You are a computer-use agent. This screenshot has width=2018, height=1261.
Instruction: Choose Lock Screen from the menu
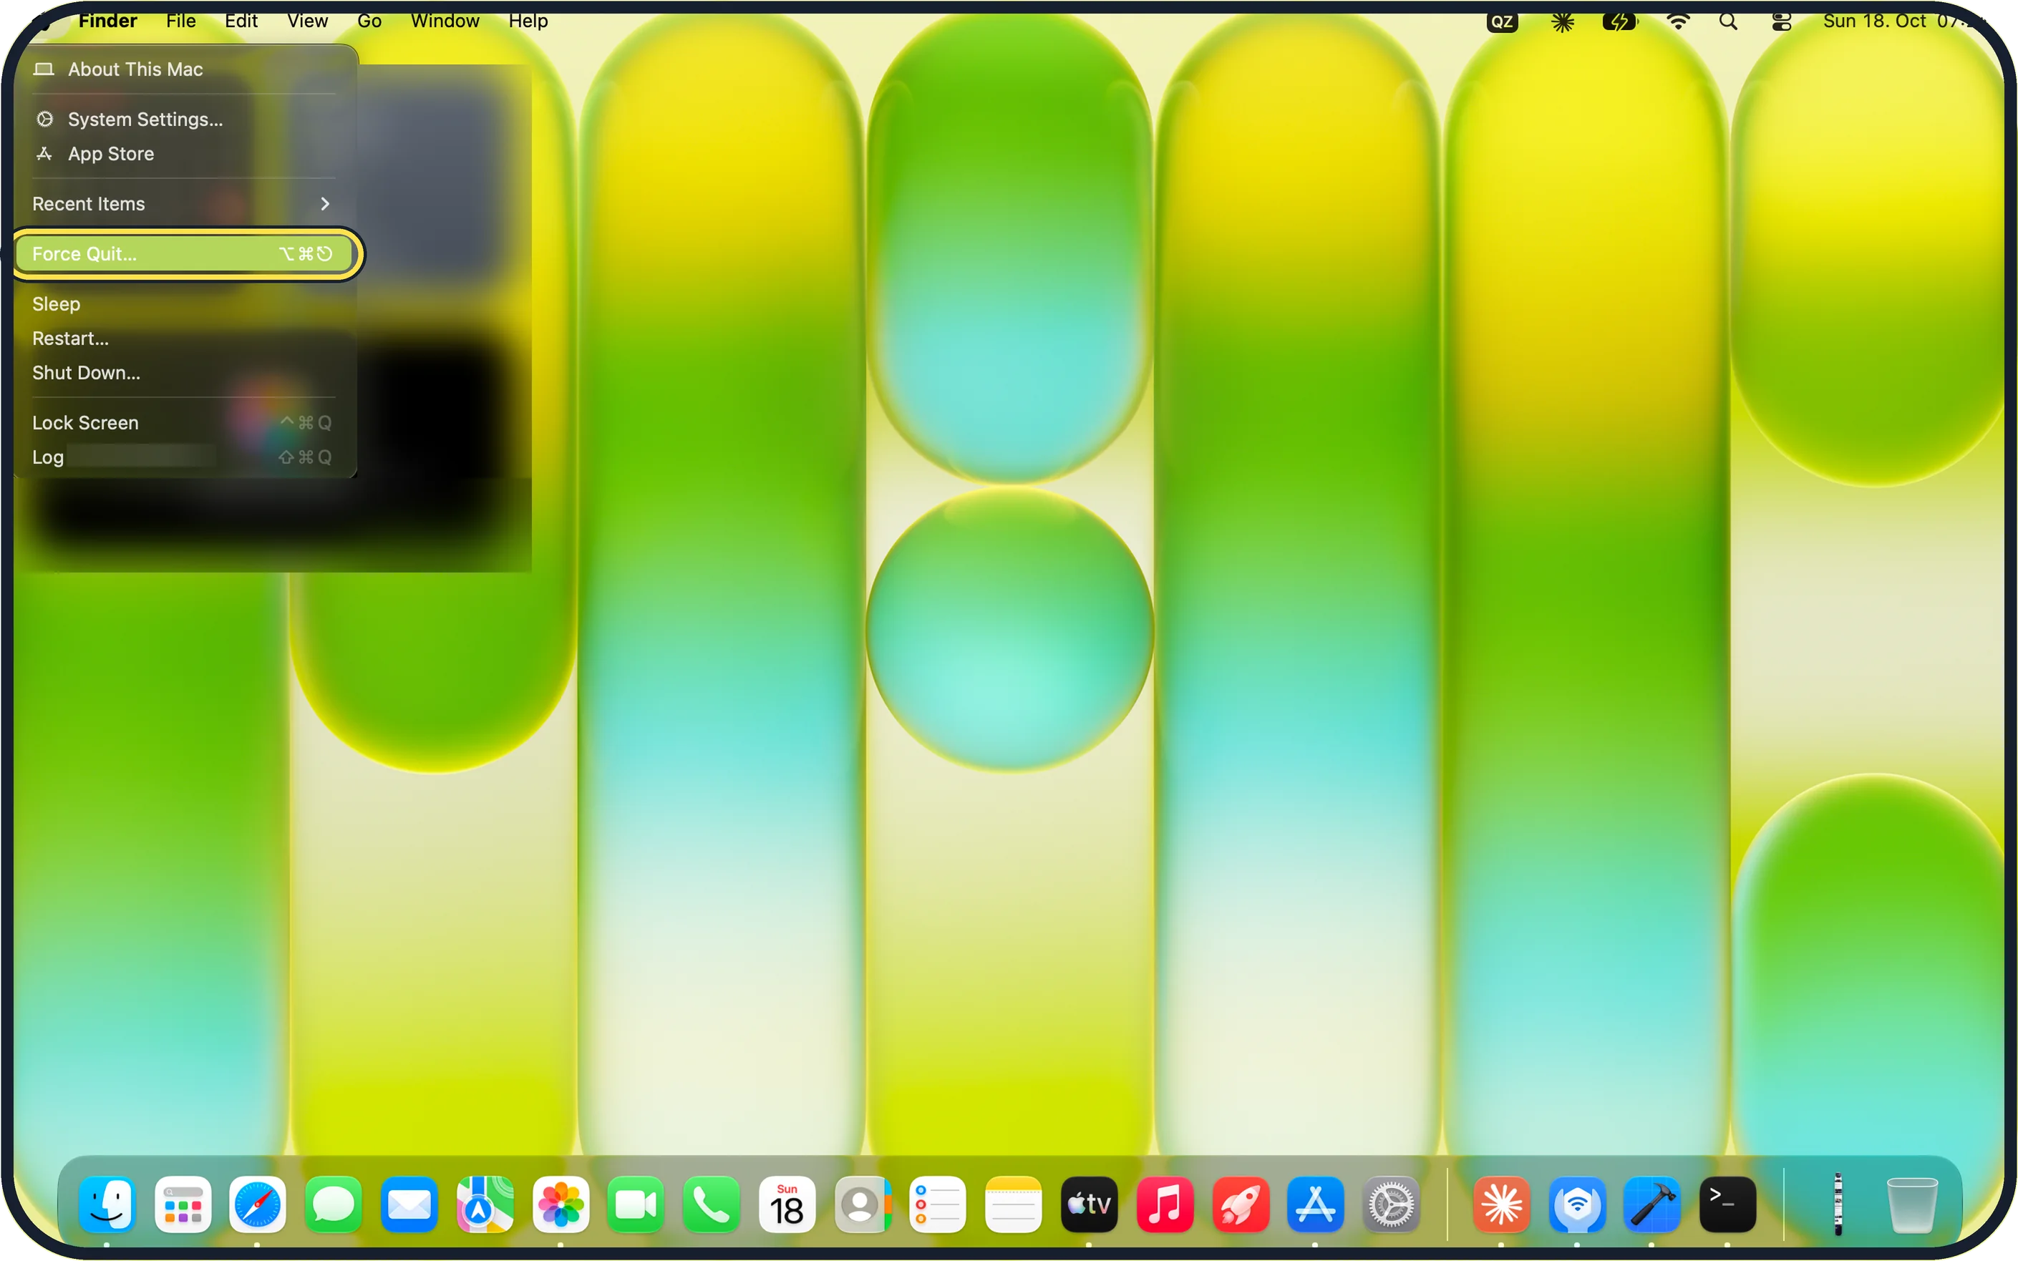pos(183,423)
